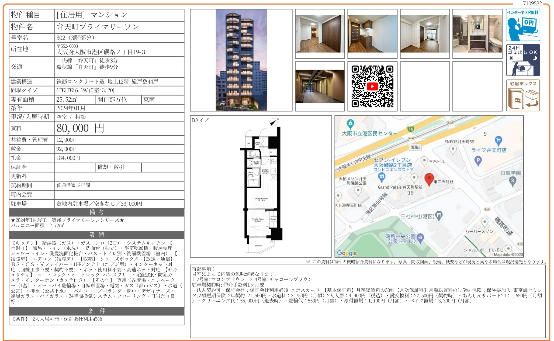Click the 磯路中央公園 公衆トイレ2 map label
The image size is (554, 341).
pyautogui.click(x=400, y=239)
